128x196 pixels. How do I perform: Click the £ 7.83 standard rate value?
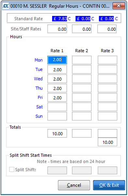(60, 19)
